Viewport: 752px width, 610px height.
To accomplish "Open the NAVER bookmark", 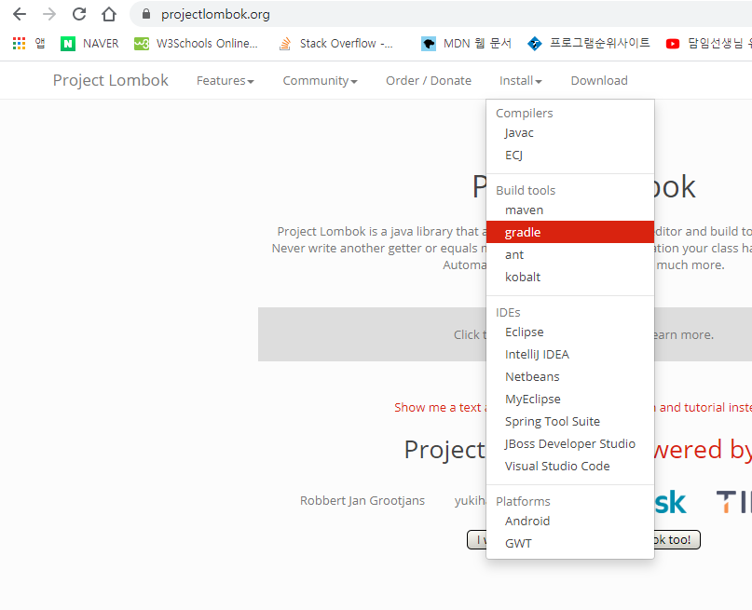I will 89,44.
